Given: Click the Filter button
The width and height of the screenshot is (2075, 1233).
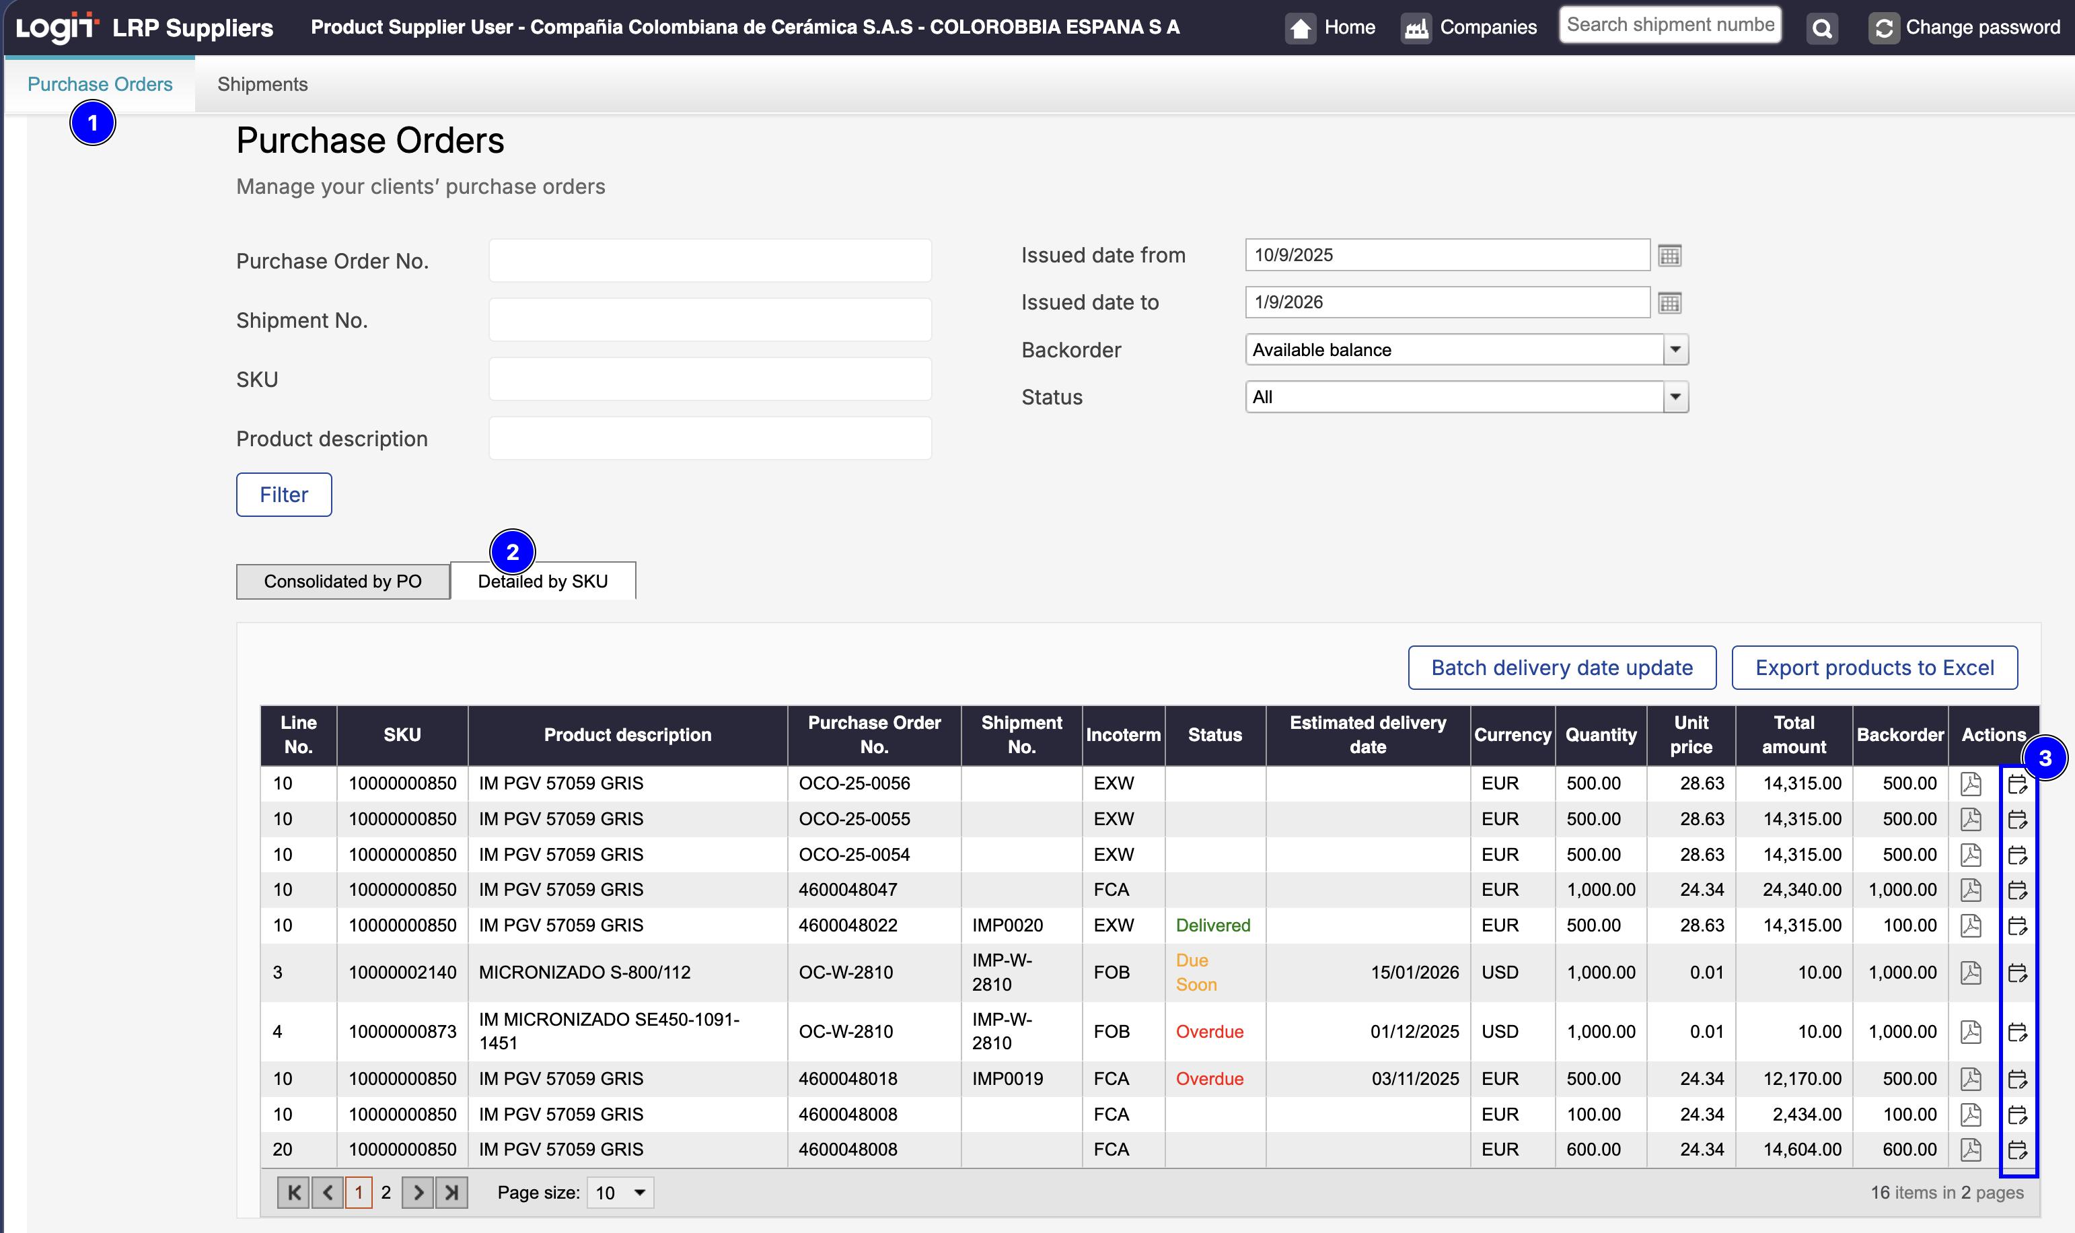Looking at the screenshot, I should (284, 495).
